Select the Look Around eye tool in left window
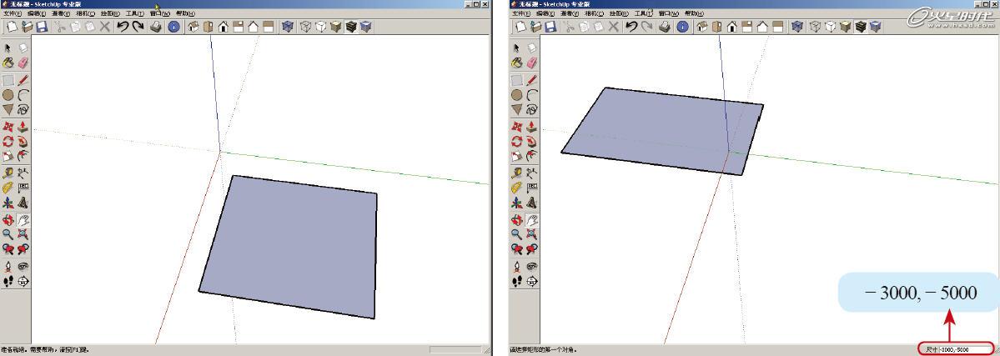Viewport: 1000px width, 356px height. coord(23,266)
